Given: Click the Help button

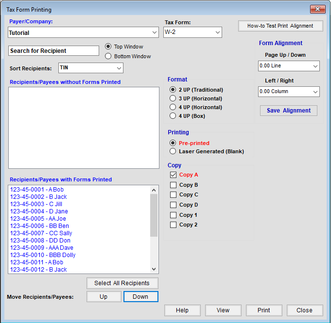Looking at the screenshot, I should click(x=182, y=310).
